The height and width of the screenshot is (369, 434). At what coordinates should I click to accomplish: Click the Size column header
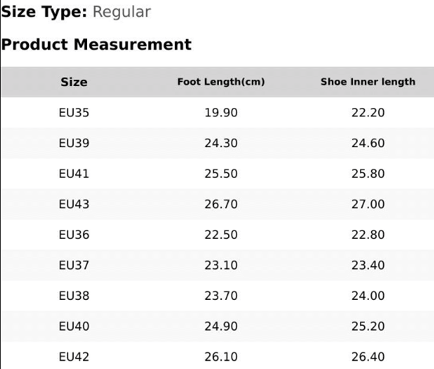(74, 82)
